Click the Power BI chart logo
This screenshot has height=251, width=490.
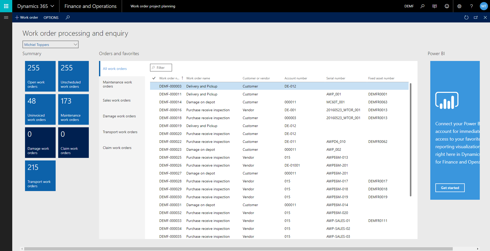tap(447, 101)
